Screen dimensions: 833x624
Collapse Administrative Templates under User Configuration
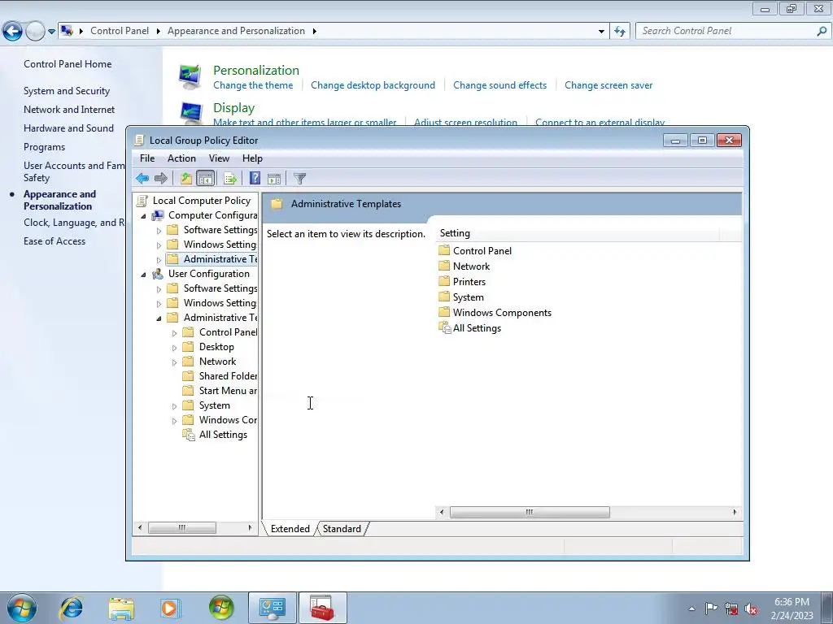tap(159, 318)
